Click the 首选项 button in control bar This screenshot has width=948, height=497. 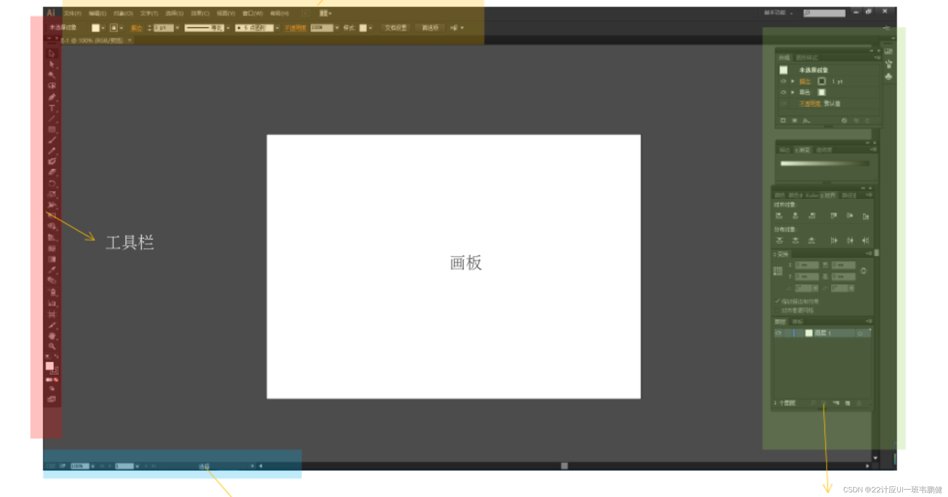pyautogui.click(x=430, y=28)
